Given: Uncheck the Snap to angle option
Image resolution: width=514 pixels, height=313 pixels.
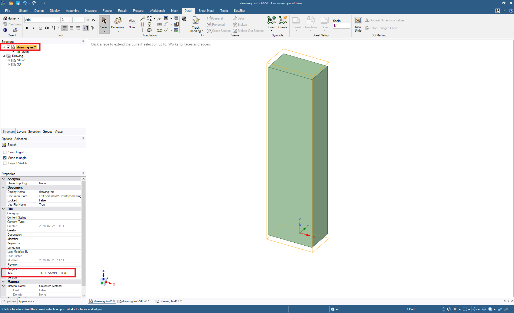Looking at the screenshot, I should 5,158.
